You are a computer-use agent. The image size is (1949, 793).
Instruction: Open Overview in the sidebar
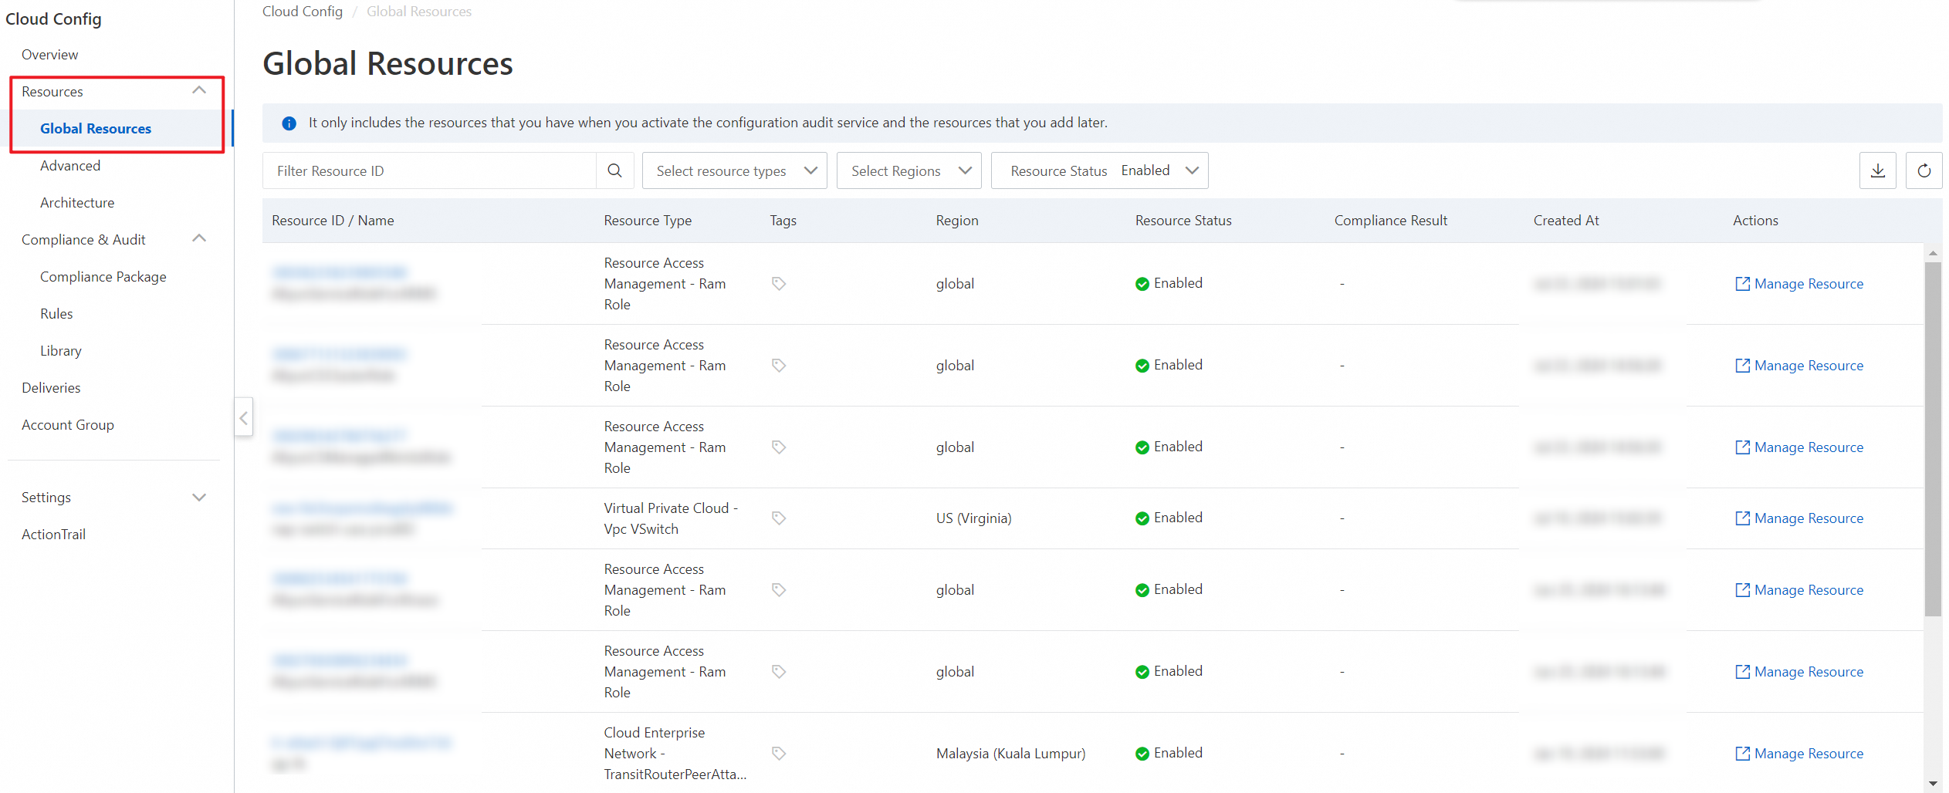49,55
